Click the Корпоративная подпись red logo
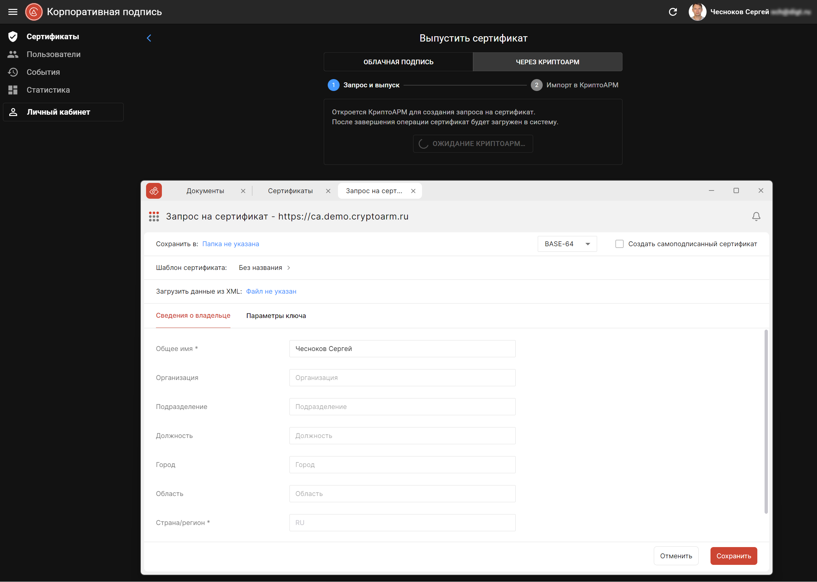 [x=34, y=12]
